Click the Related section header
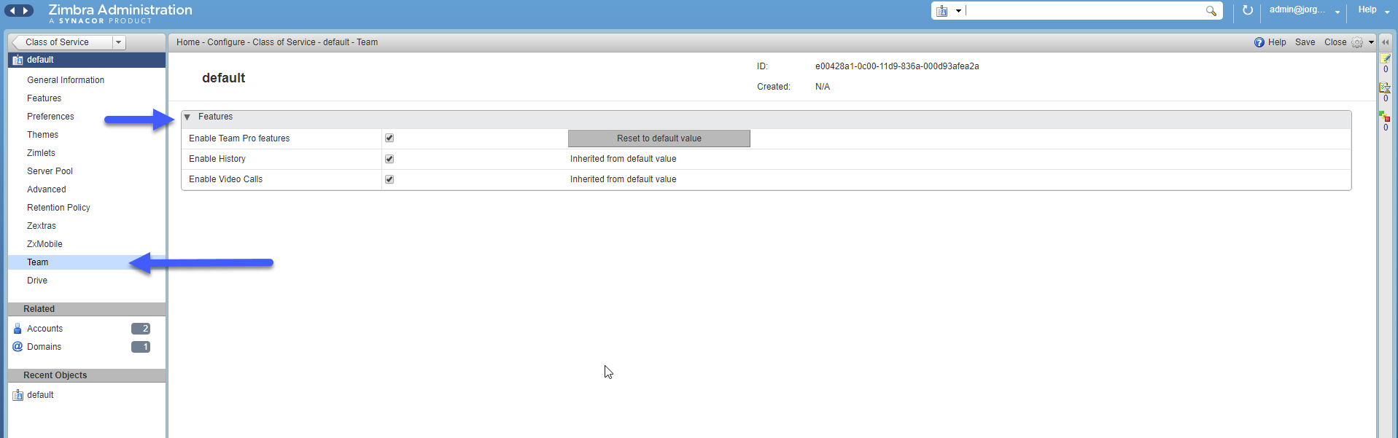1398x438 pixels. pyautogui.click(x=87, y=309)
